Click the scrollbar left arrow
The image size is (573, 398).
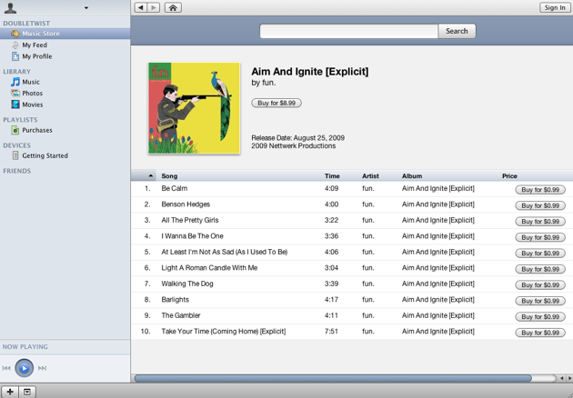click(562, 378)
